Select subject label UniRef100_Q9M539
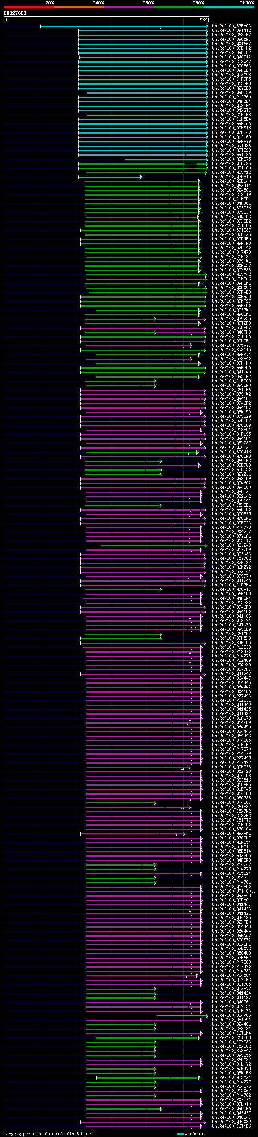Viewport: 258px width, 1137px height. click(x=231, y=93)
